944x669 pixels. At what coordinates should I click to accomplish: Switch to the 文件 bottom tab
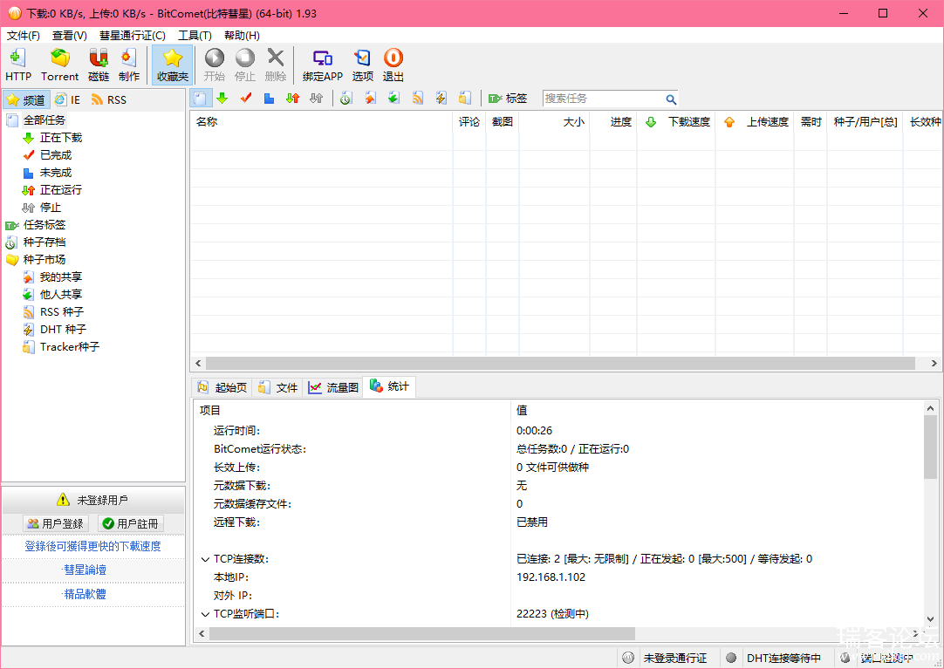[x=278, y=387]
